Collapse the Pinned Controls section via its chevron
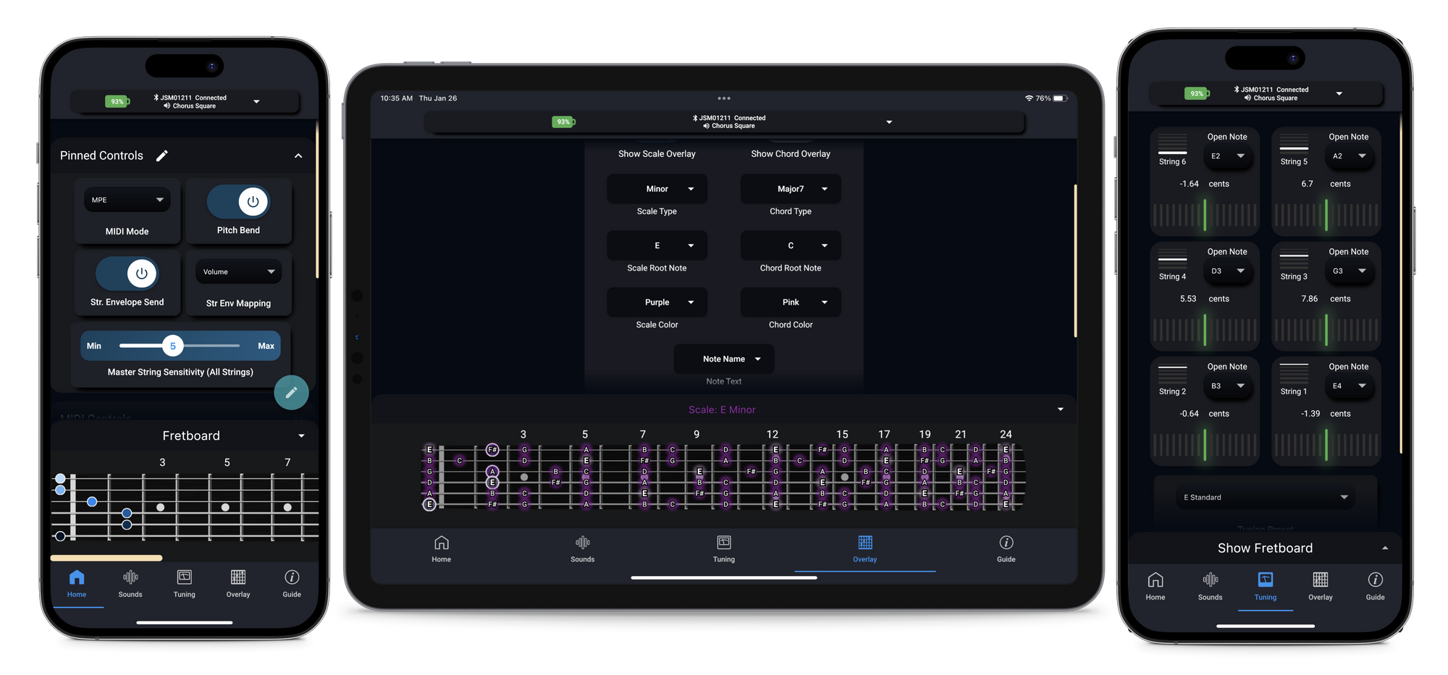Viewport: 1448px width, 675px height. (x=298, y=155)
